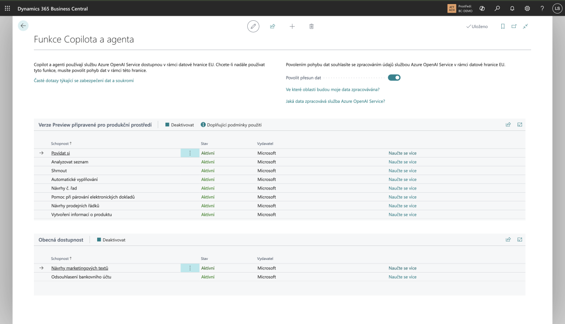Open the notifications bell
This screenshot has height=324, width=565.
tap(512, 9)
